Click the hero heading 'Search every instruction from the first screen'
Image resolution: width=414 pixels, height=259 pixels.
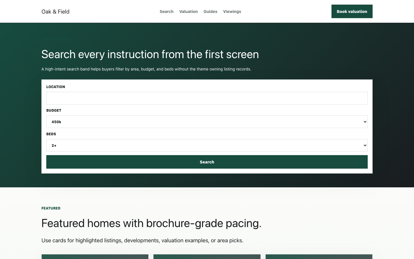coord(150,54)
